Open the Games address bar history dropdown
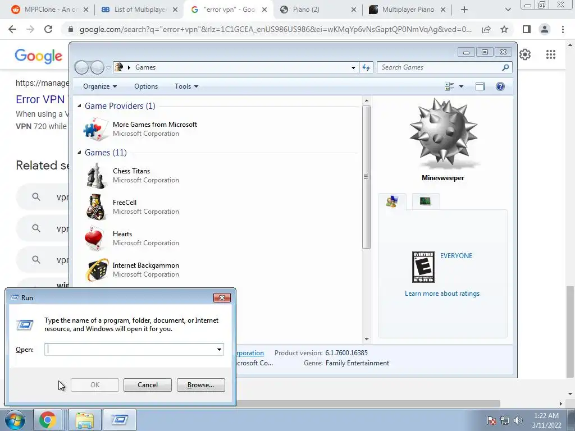The width and height of the screenshot is (575, 431). coord(353,67)
